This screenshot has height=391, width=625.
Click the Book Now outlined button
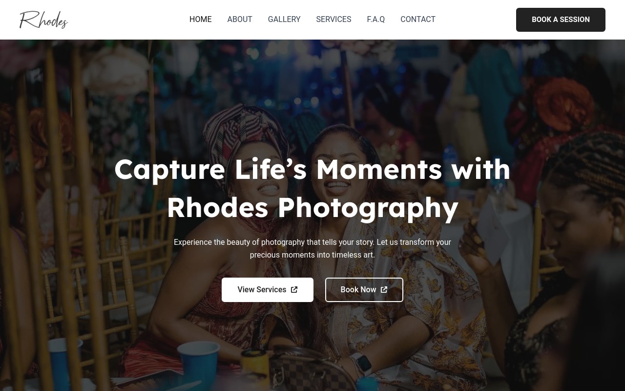(364, 290)
